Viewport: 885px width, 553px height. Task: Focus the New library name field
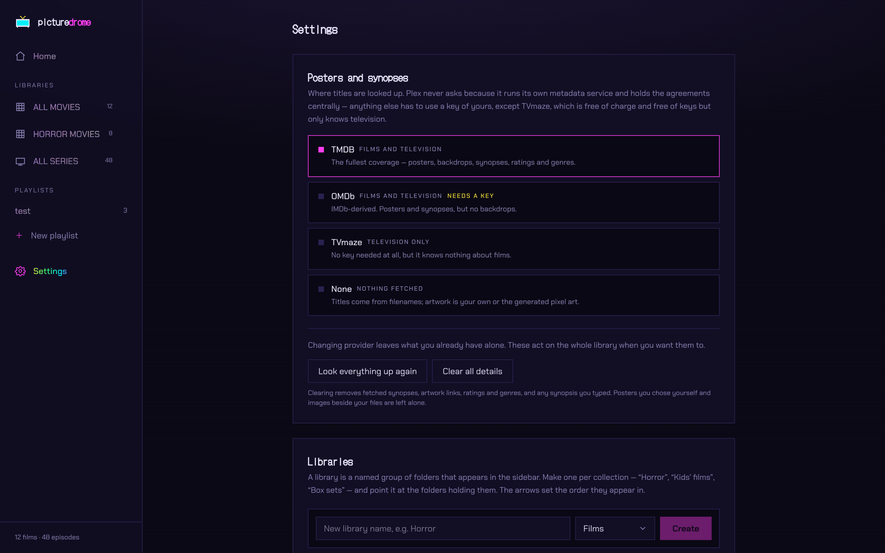pyautogui.click(x=443, y=528)
